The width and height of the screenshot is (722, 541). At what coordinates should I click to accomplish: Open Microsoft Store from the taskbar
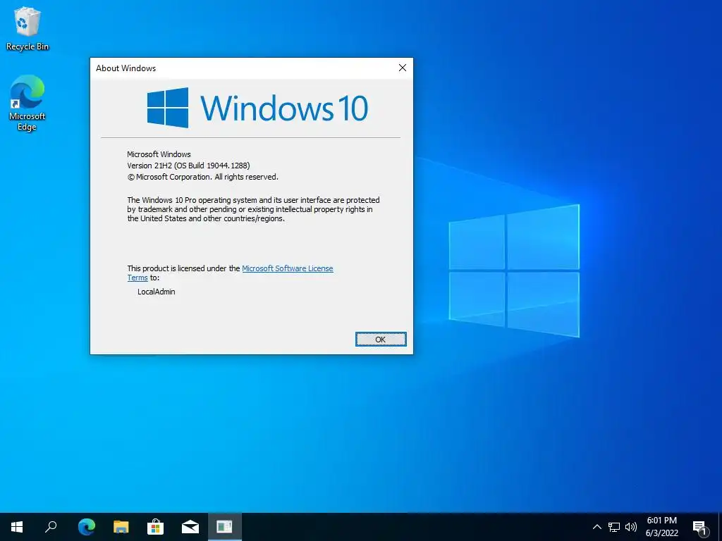pyautogui.click(x=156, y=527)
